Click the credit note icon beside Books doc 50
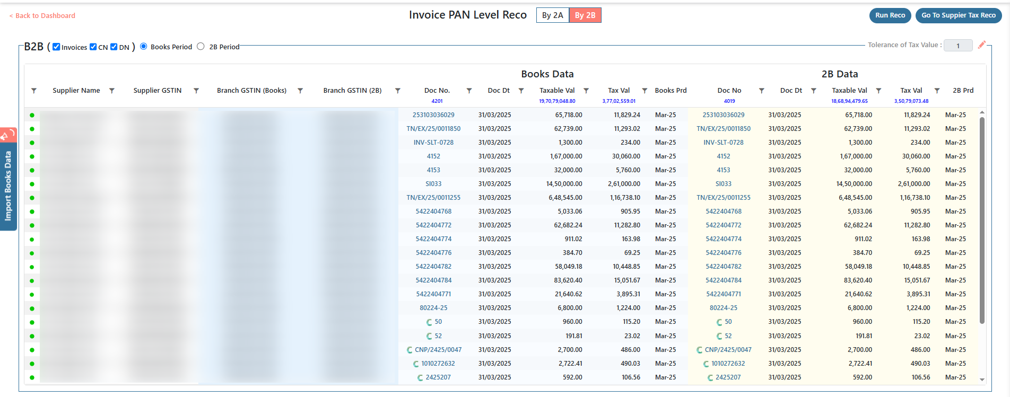The height and width of the screenshot is (397, 1010). click(429, 322)
